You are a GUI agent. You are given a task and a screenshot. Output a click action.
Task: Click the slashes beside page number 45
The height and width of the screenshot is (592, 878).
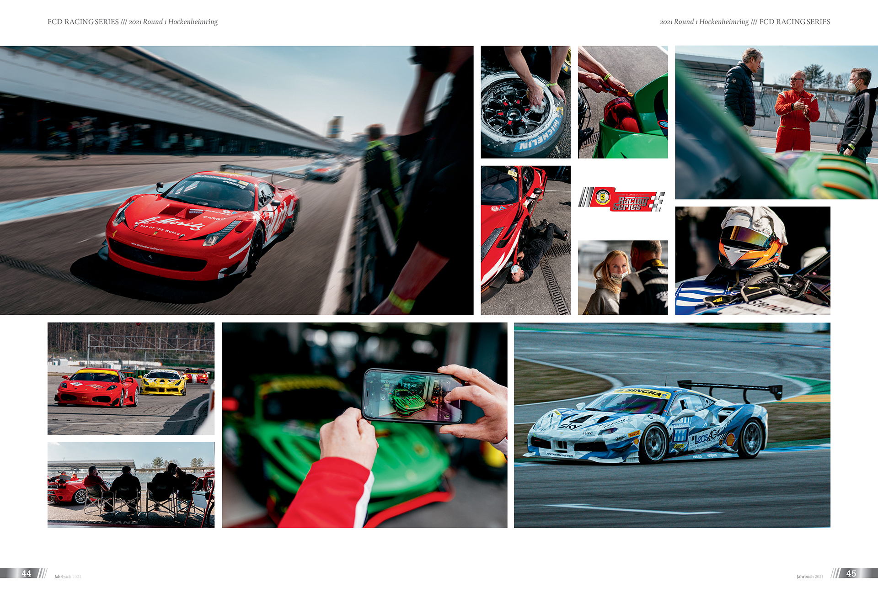click(x=835, y=573)
